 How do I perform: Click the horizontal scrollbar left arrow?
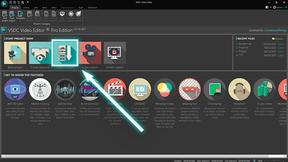[3, 156]
